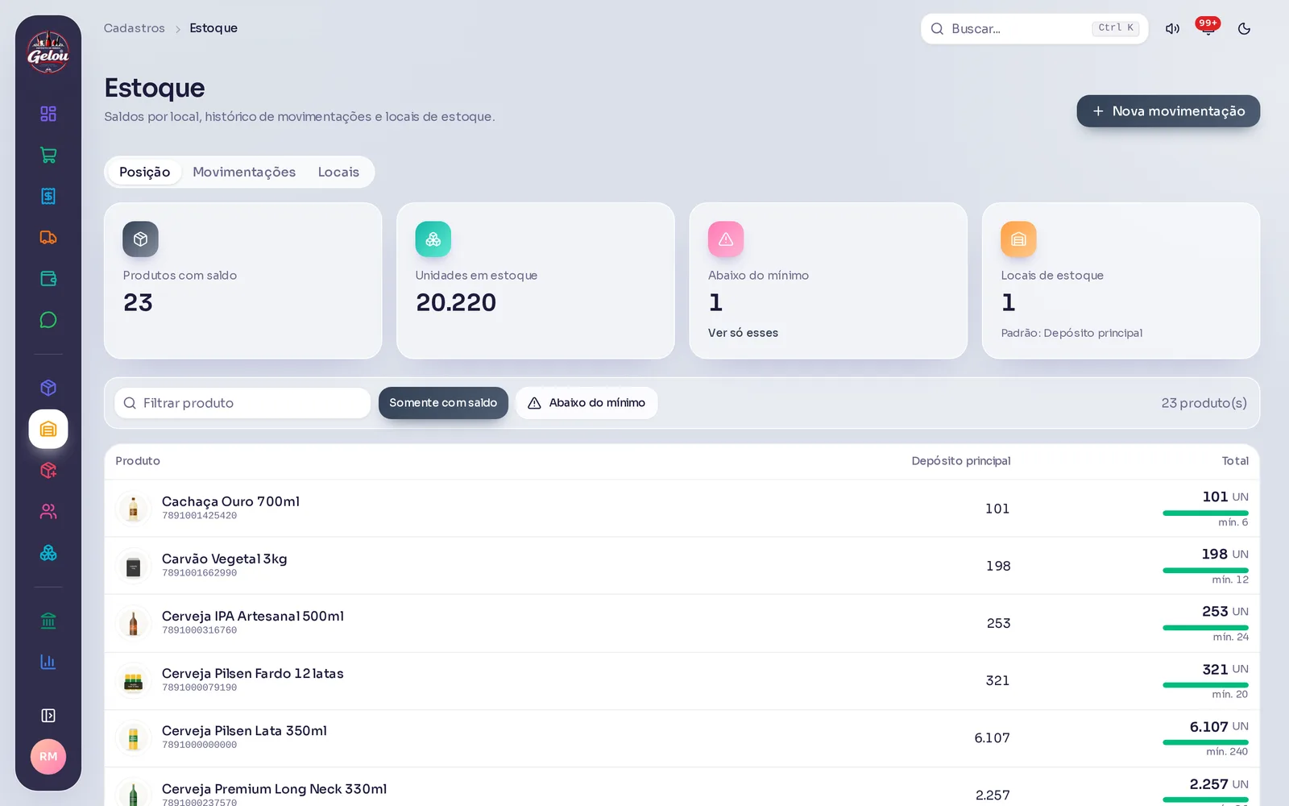
Task: Open the stacked cubes icon in sidebar
Action: (x=48, y=553)
